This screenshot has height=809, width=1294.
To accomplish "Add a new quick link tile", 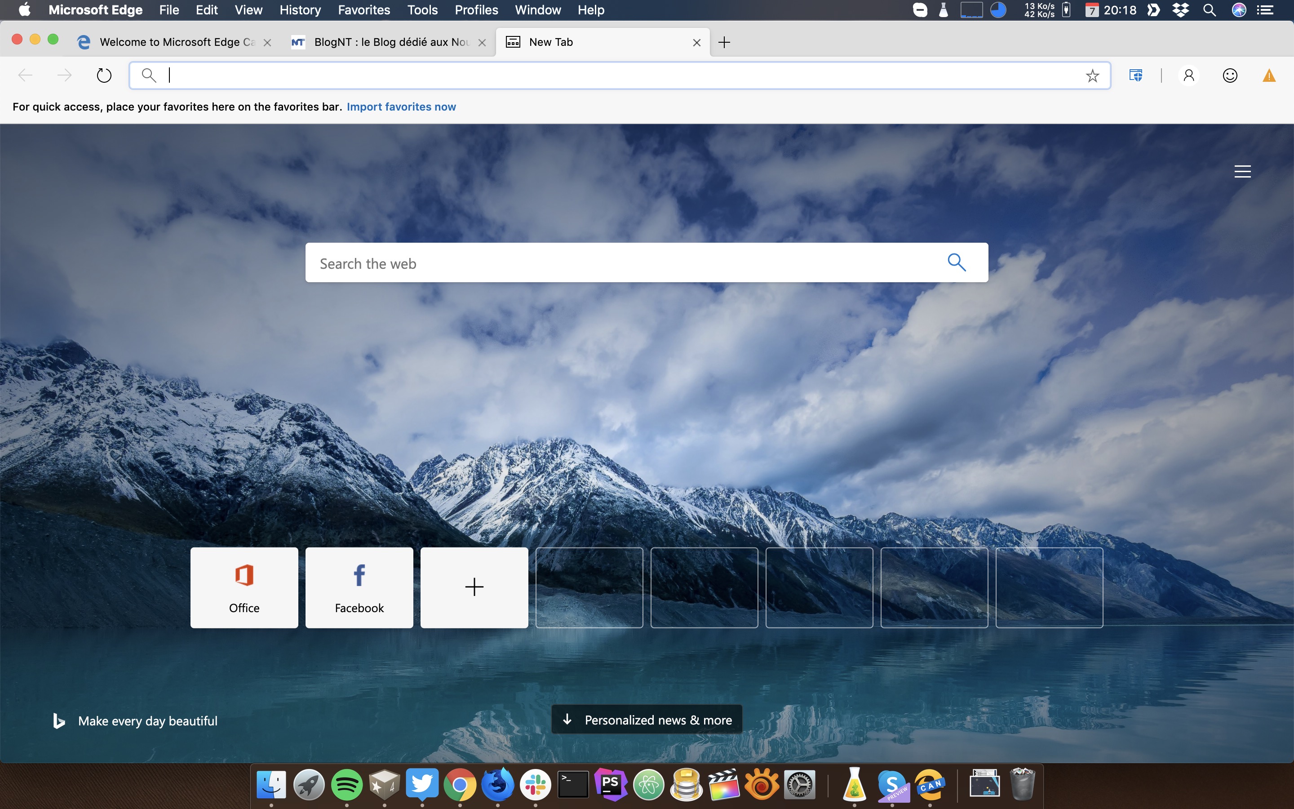I will click(474, 587).
